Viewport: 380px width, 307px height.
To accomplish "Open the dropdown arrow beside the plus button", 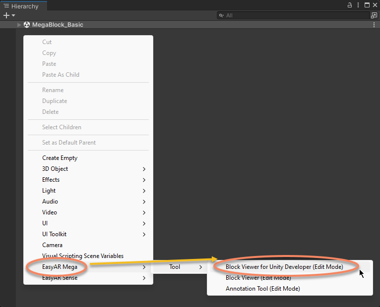I will point(13,15).
